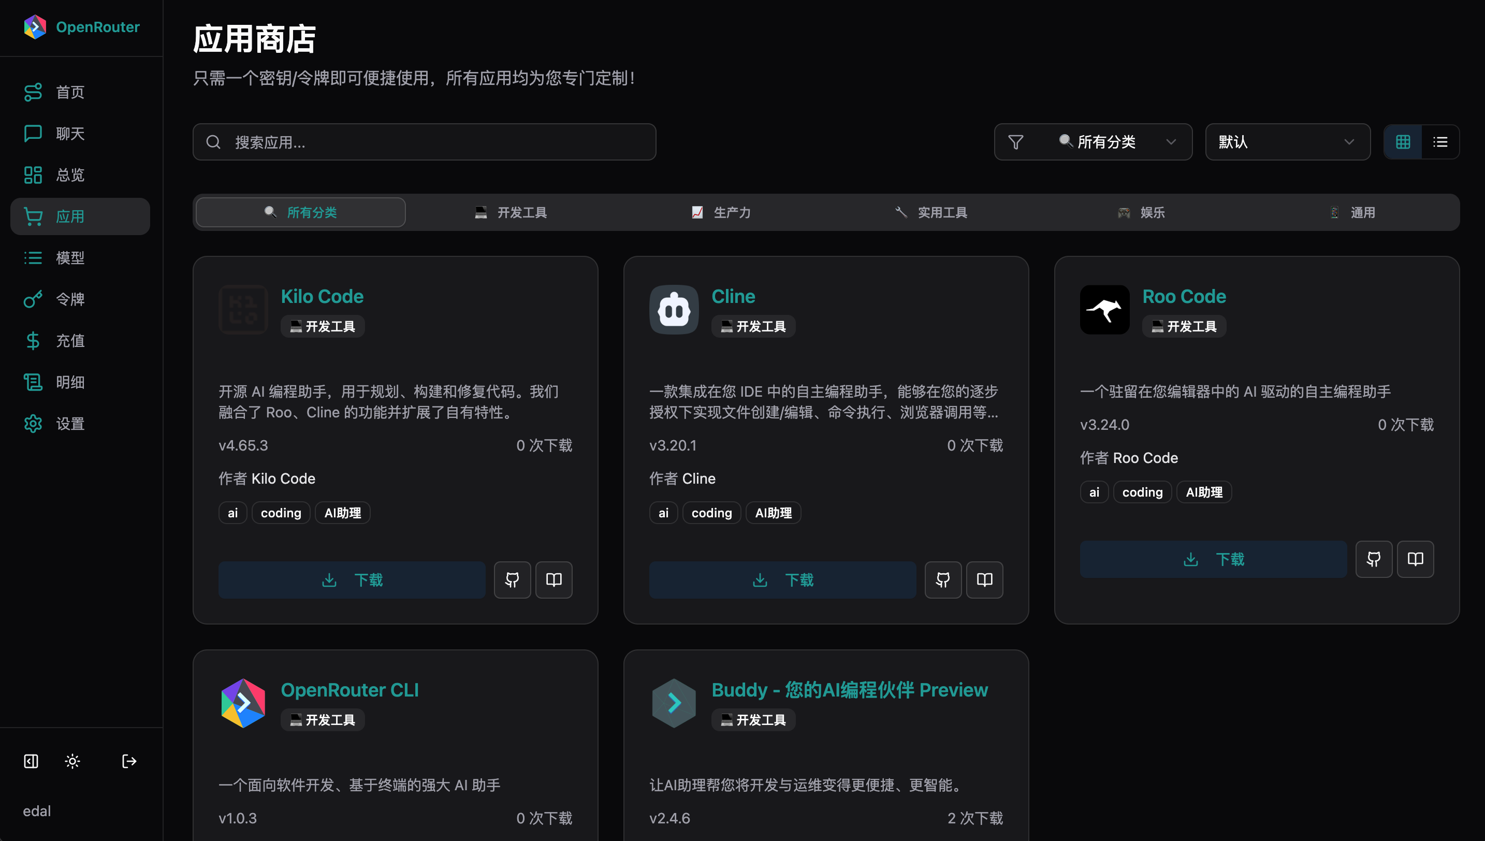Click Kilo Code's coding tag
The height and width of the screenshot is (841, 1485).
coord(281,513)
